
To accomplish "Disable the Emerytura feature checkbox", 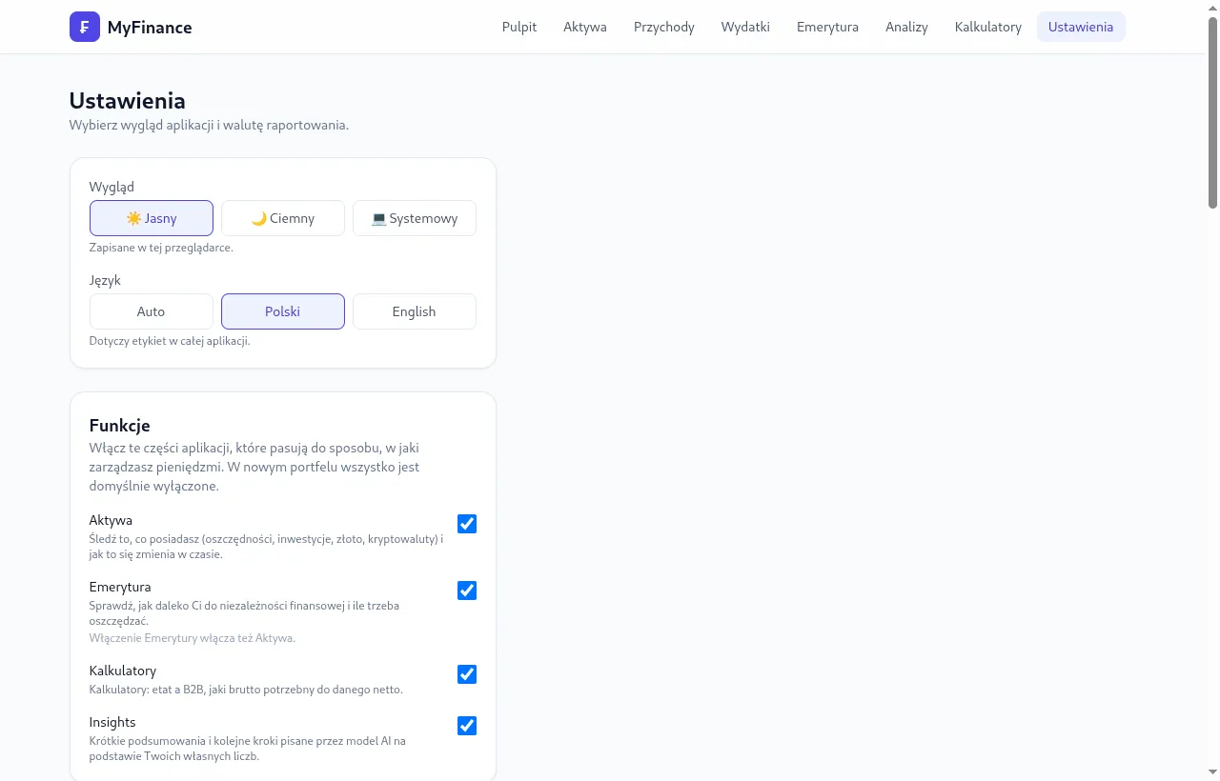I will (x=467, y=591).
